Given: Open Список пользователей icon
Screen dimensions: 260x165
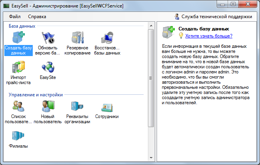Looking at the screenshot, I should click(19, 106).
